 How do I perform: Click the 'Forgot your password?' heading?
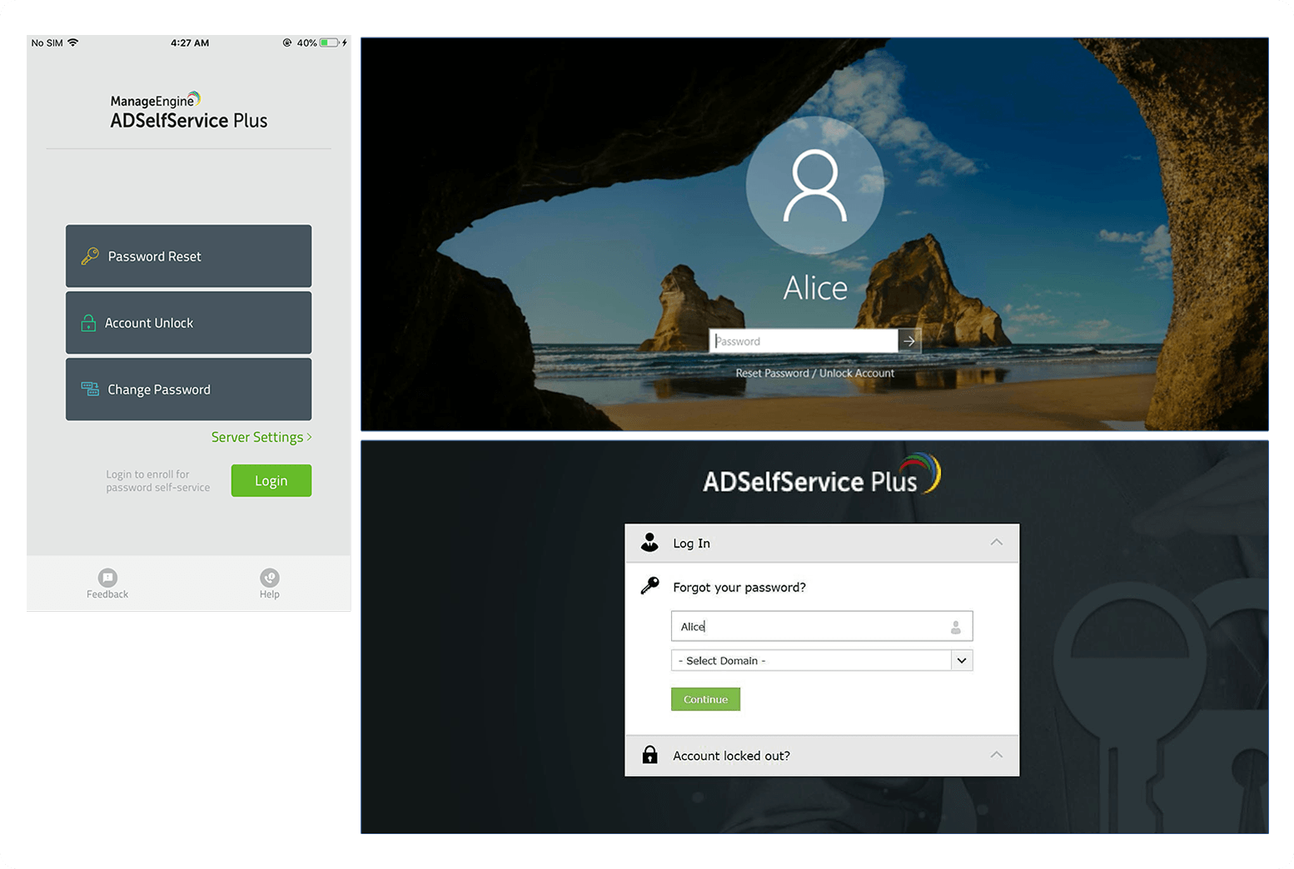click(739, 587)
